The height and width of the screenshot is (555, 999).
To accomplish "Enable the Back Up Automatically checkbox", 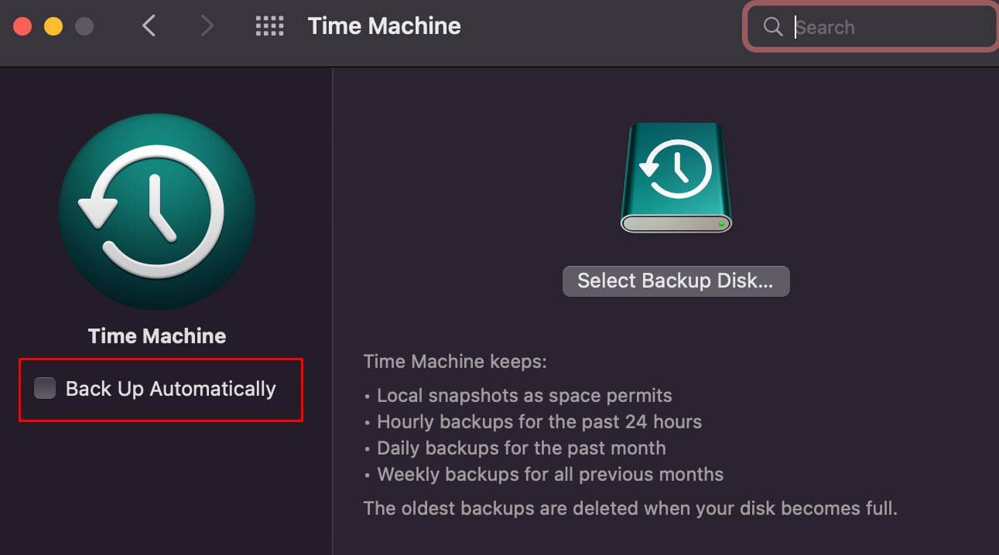I will [45, 388].
